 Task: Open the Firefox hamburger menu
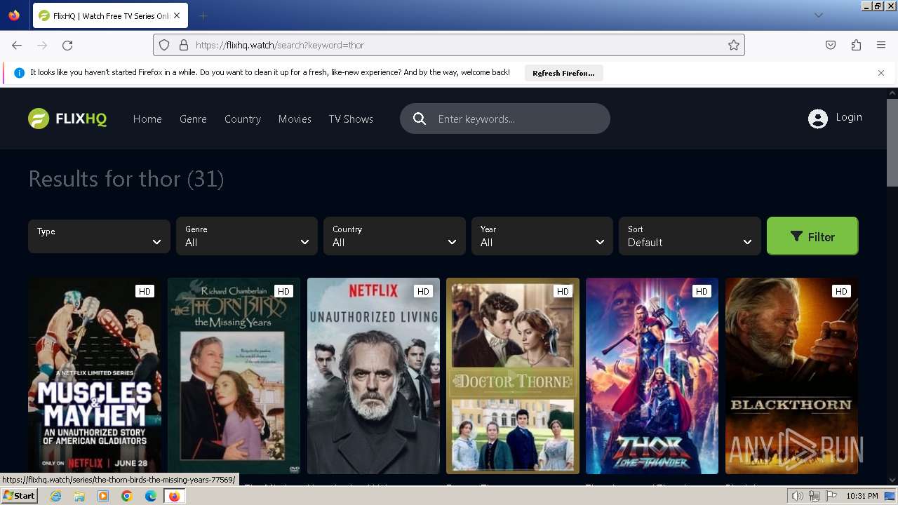click(881, 45)
